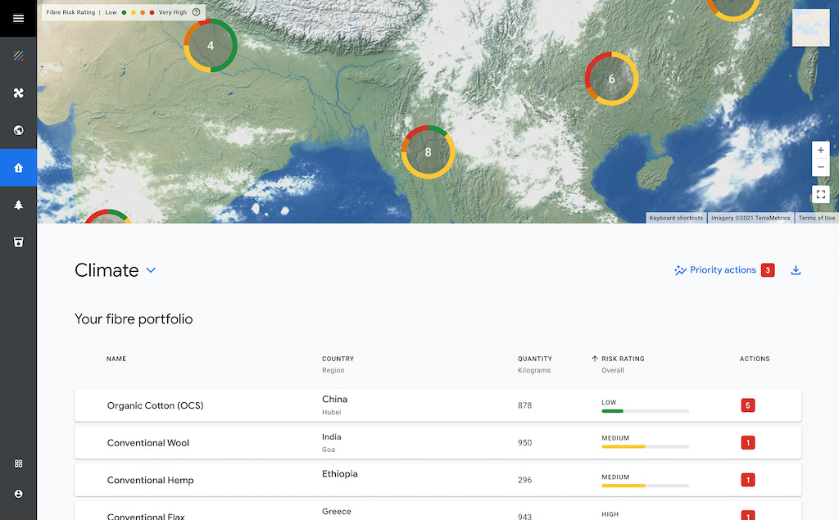Viewport: 839px width, 520px height.
Task: Open the user account icon
Action: pyautogui.click(x=18, y=494)
